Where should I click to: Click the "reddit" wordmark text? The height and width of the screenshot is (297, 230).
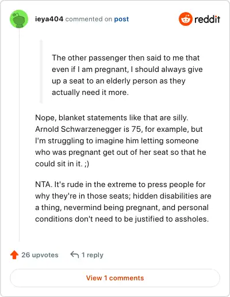[207, 19]
